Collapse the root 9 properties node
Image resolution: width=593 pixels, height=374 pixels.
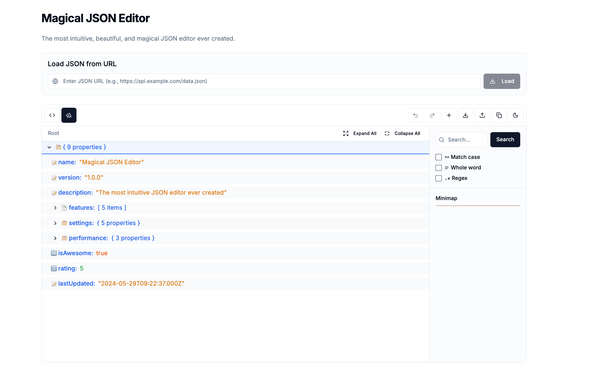click(49, 147)
